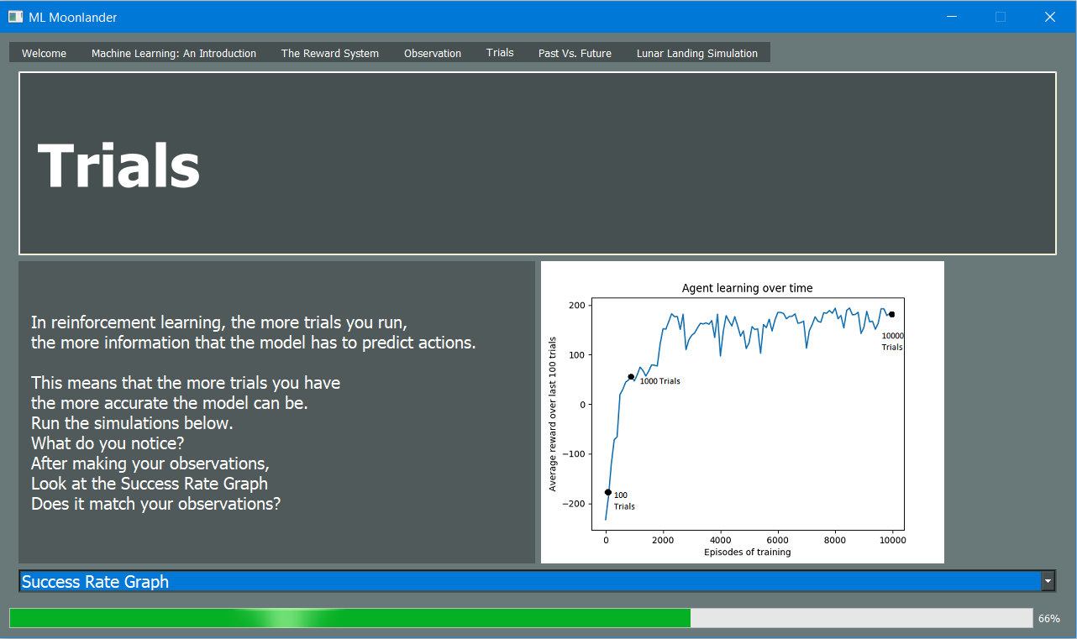Click the Agent learning over time graph title

pos(747,288)
